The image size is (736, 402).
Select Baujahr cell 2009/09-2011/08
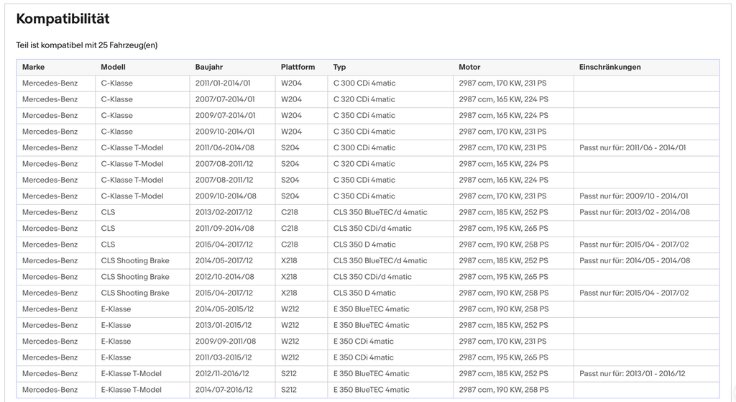(225, 342)
